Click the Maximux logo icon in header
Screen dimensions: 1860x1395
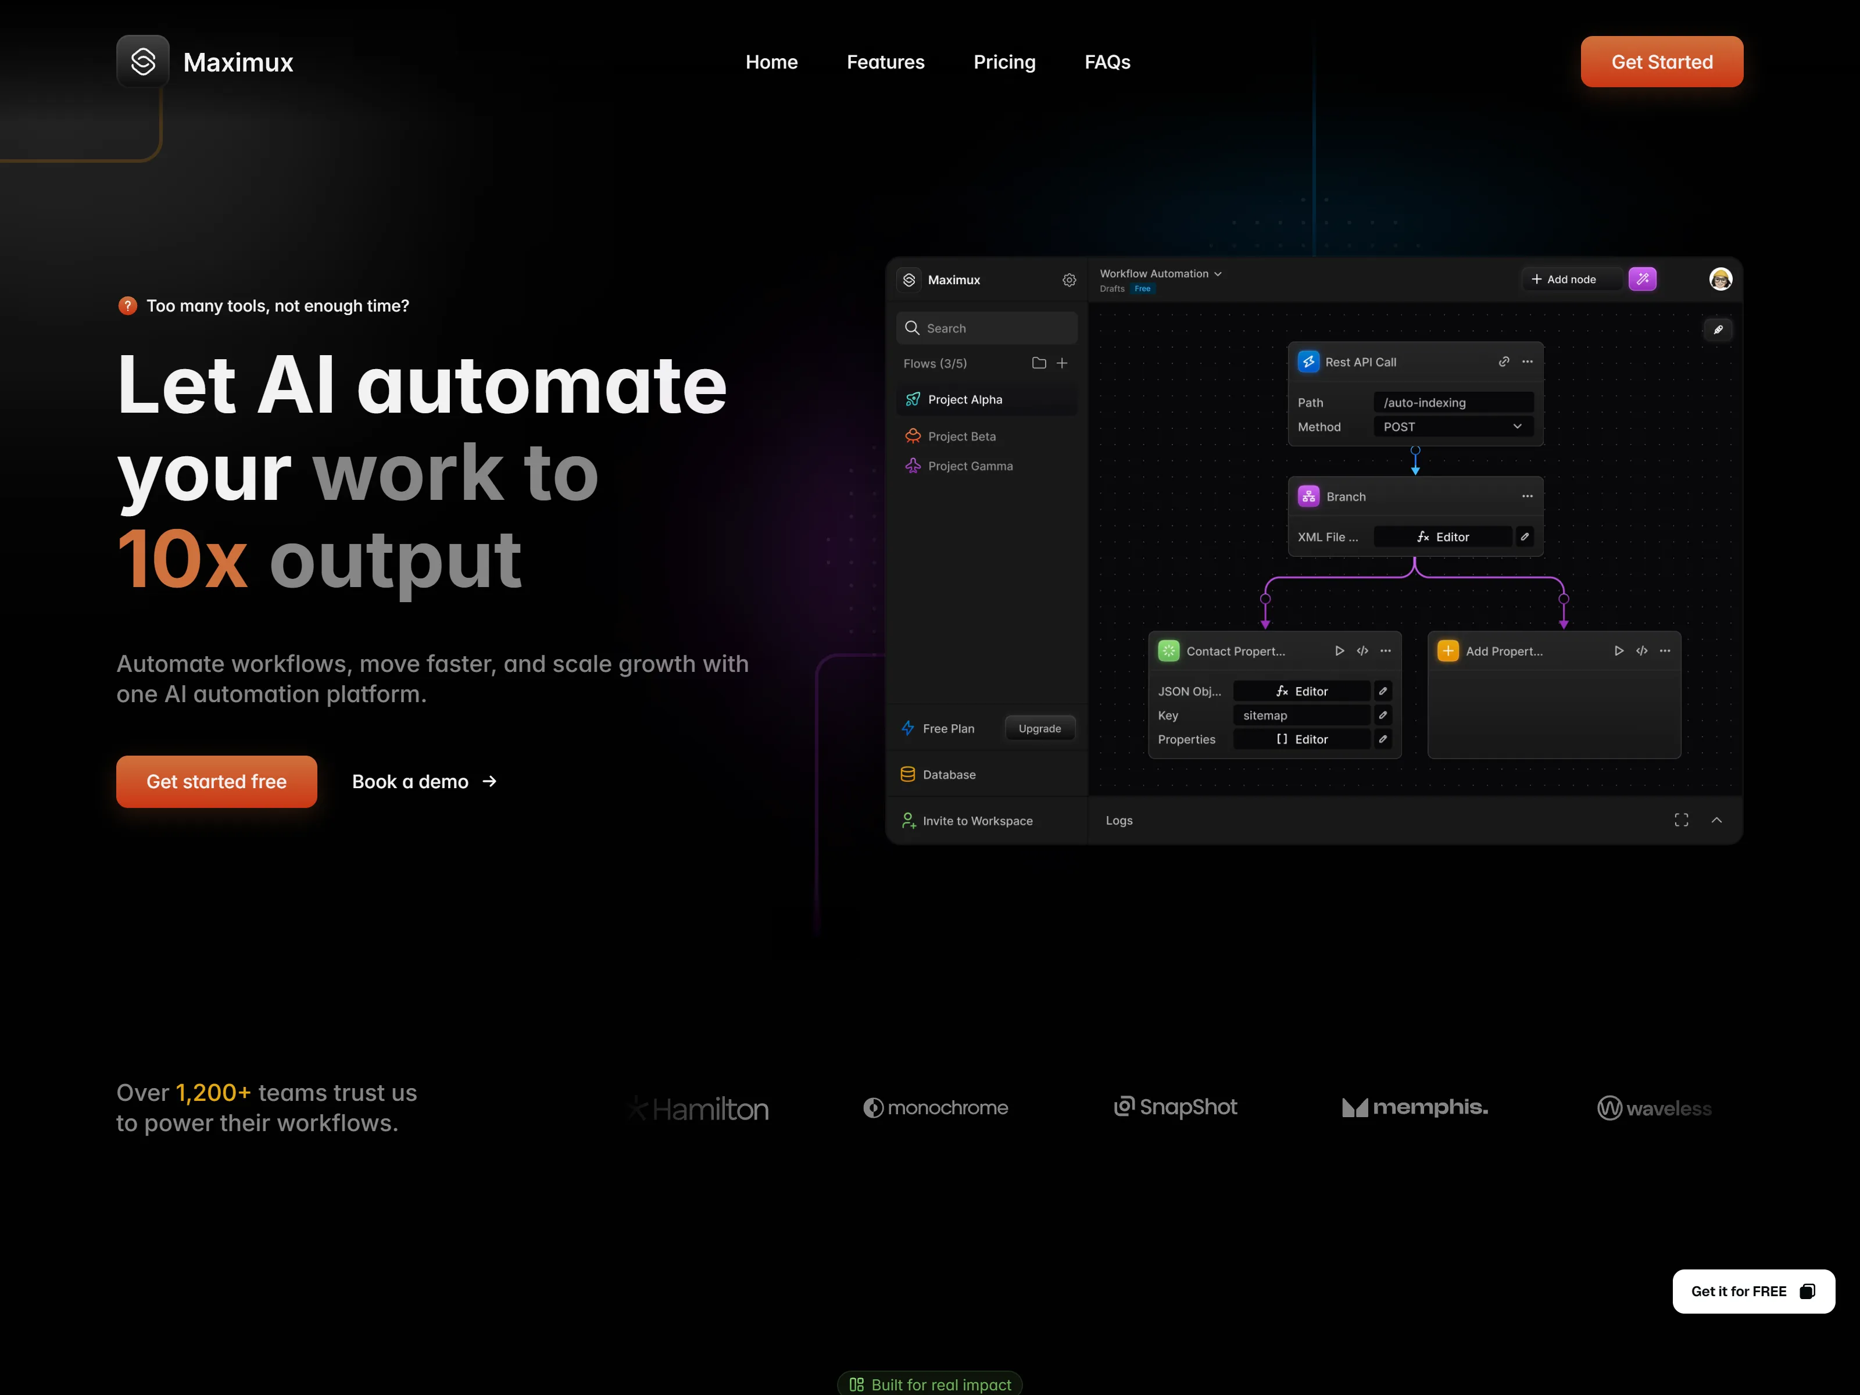143,62
